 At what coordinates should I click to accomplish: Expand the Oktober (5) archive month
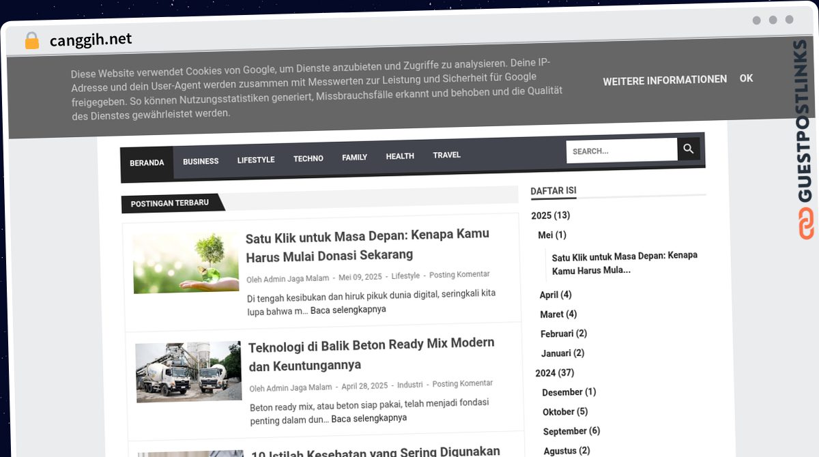[565, 412]
